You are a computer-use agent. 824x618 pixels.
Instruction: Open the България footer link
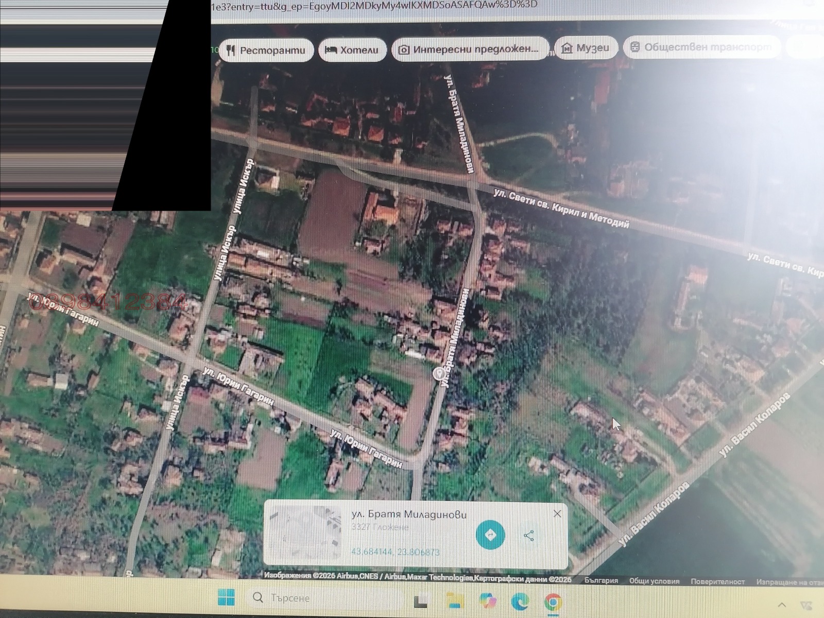pos(601,580)
